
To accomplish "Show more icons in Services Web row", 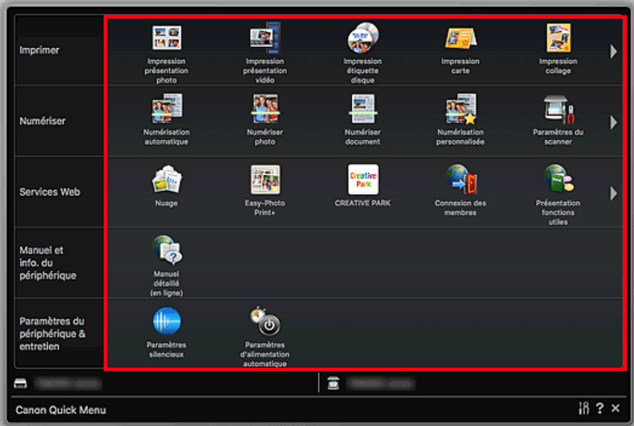I will pos(613,193).
